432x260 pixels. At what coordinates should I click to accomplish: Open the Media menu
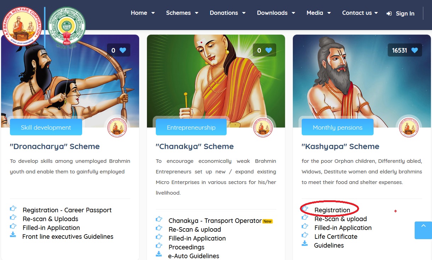pyautogui.click(x=319, y=13)
